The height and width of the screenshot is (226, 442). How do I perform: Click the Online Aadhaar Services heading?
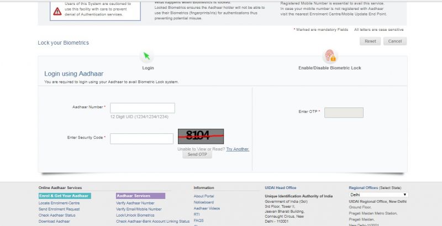tap(60, 188)
